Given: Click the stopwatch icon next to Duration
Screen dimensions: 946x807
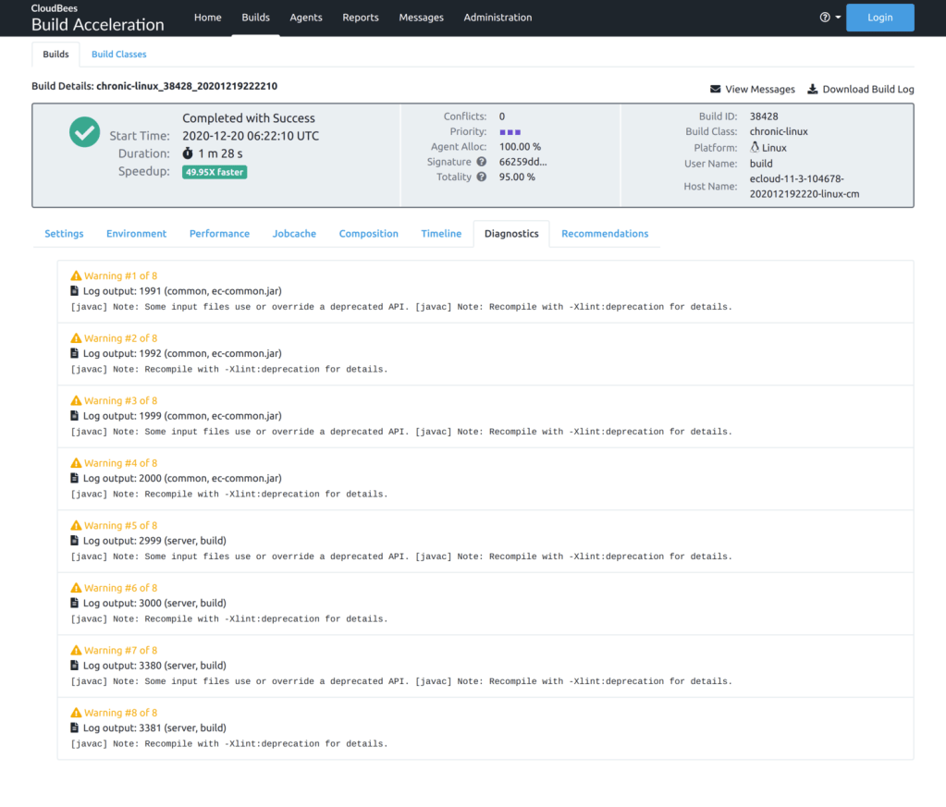Looking at the screenshot, I should [x=188, y=153].
